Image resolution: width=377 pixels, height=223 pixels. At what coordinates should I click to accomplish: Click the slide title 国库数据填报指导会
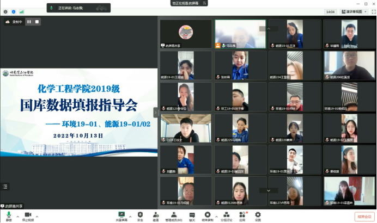(x=78, y=105)
